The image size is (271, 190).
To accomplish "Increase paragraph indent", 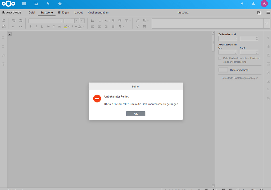I will pyautogui.click(x=120, y=21).
